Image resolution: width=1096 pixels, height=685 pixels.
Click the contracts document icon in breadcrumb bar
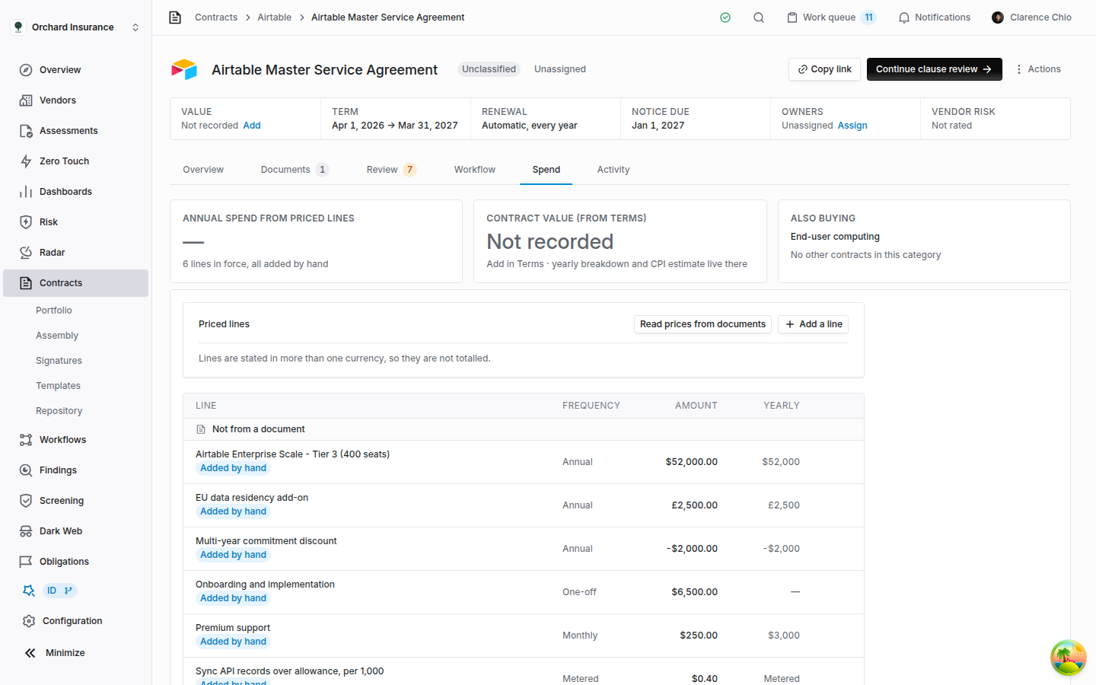pos(175,18)
